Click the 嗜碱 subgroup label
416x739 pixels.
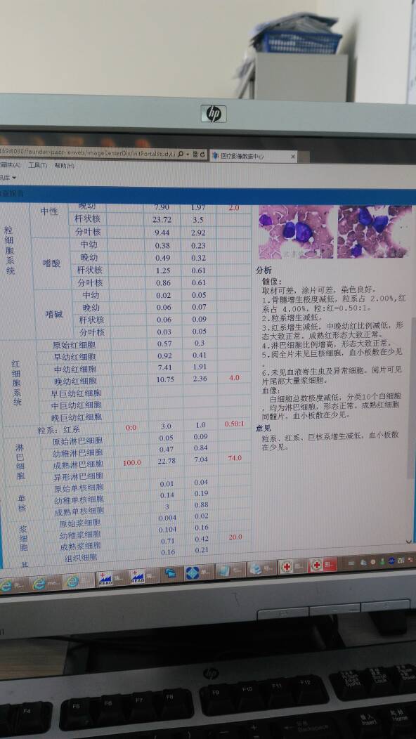tap(54, 314)
